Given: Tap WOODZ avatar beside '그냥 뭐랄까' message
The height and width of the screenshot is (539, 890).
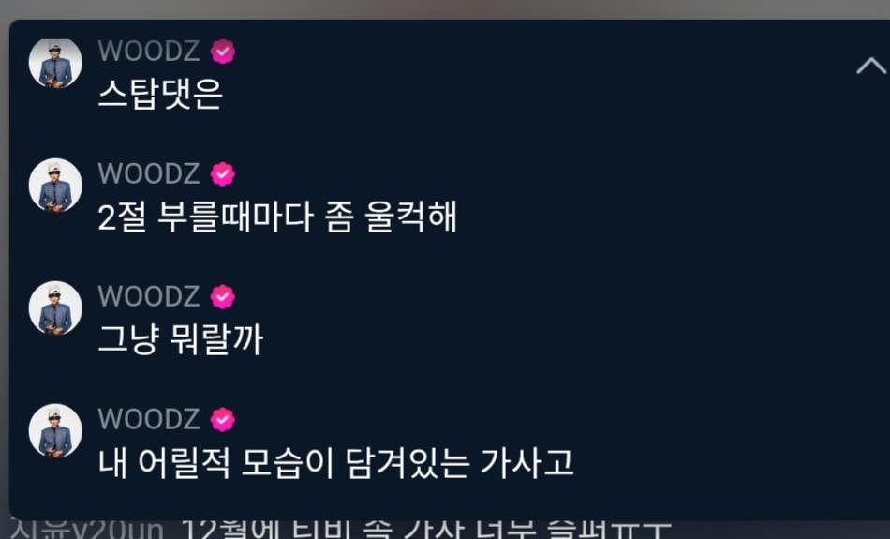Looking at the screenshot, I should tap(55, 307).
